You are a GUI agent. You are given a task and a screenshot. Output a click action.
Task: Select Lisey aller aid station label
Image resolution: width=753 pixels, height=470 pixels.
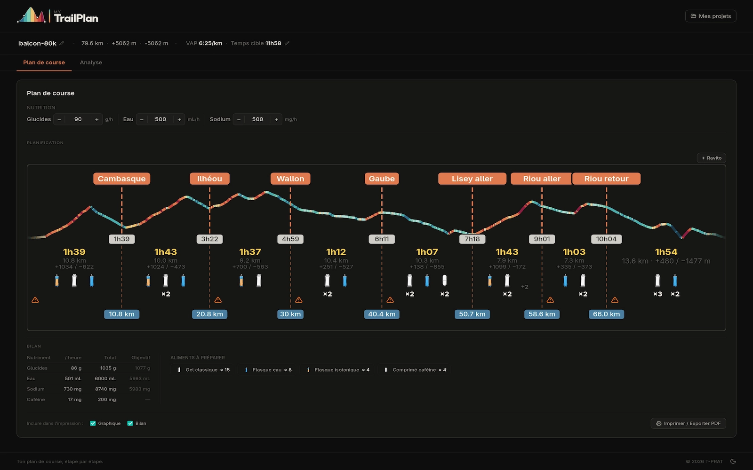(x=472, y=179)
